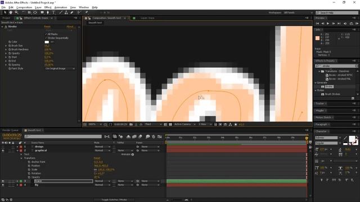Open the Workspace dropdown
Screen dimensions: 360x202
pos(298,12)
